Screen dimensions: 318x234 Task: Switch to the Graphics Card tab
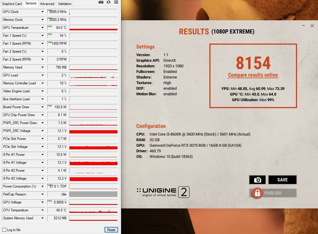pos(12,4)
